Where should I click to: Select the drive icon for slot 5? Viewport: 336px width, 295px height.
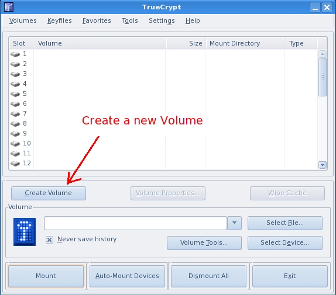point(15,94)
